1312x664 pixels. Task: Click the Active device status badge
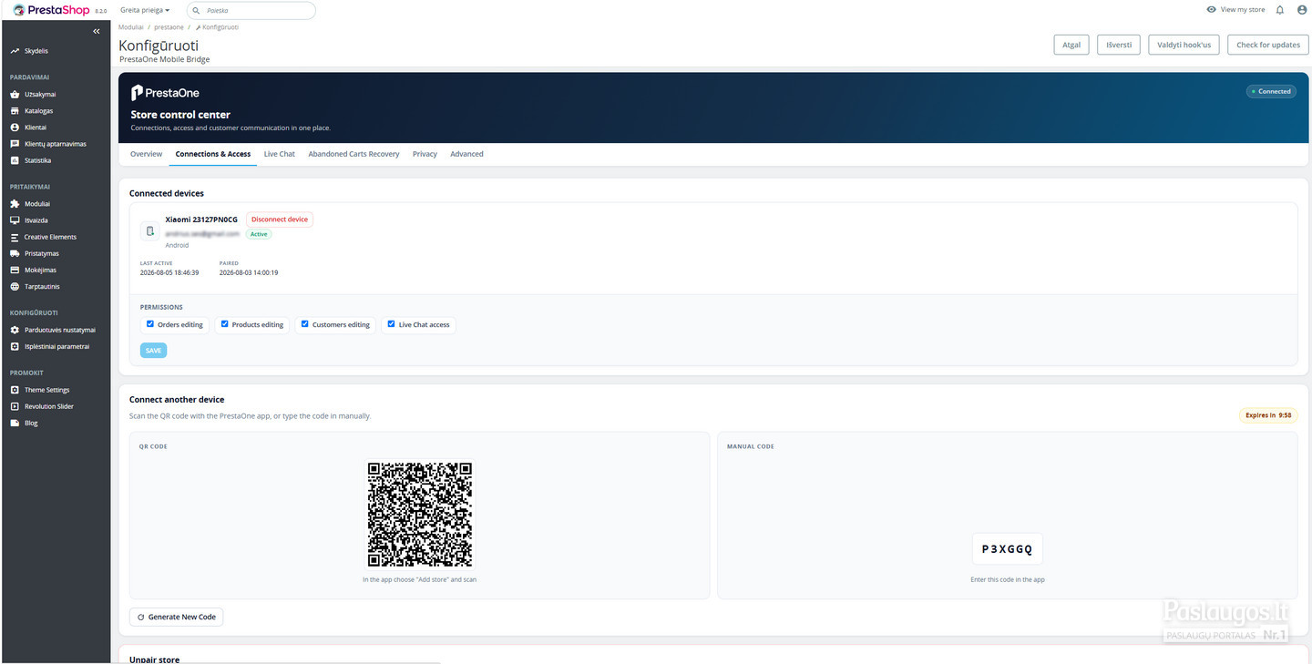pos(259,234)
